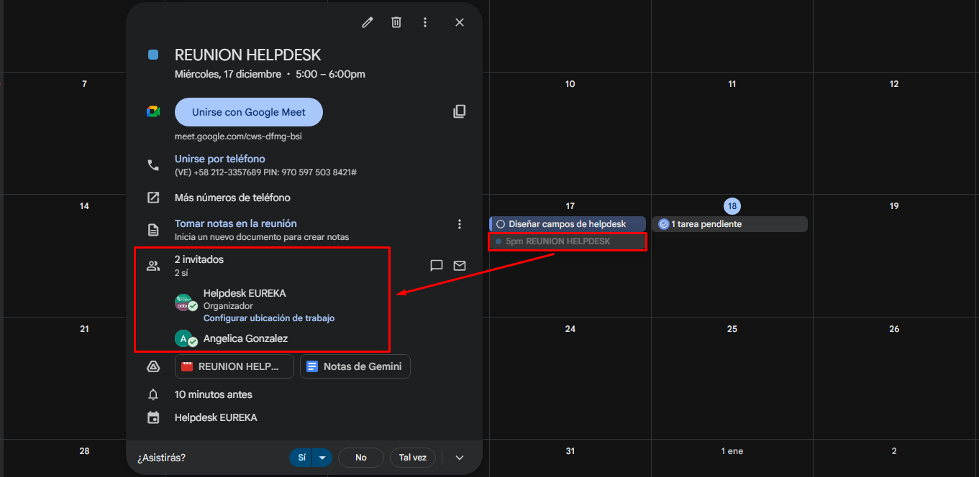Expand the RSVP options chevron
The height and width of the screenshot is (477, 979).
tap(460, 458)
